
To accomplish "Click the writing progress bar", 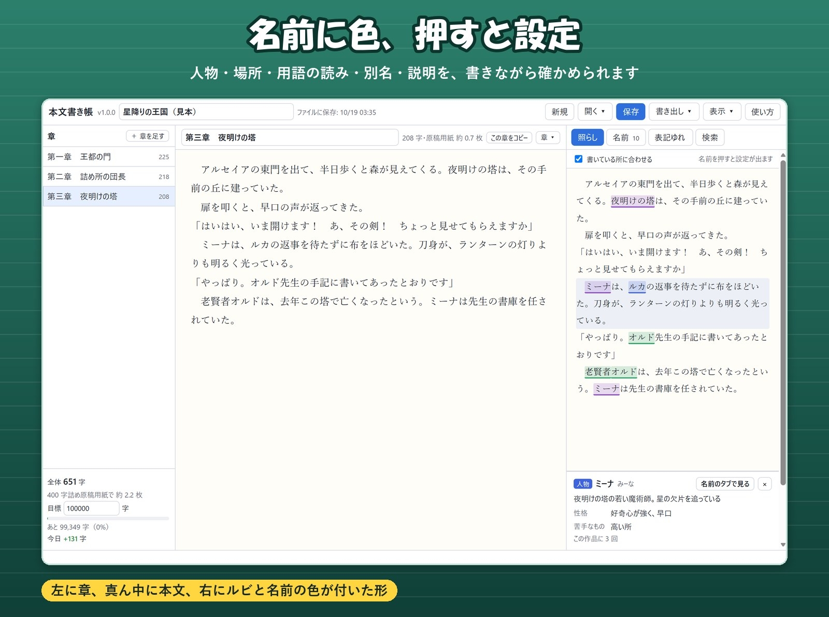I will coord(108,518).
